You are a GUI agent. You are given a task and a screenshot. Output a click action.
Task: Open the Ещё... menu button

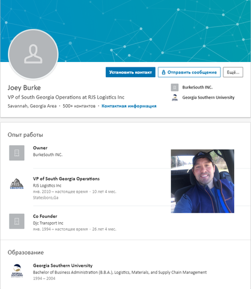click(233, 72)
